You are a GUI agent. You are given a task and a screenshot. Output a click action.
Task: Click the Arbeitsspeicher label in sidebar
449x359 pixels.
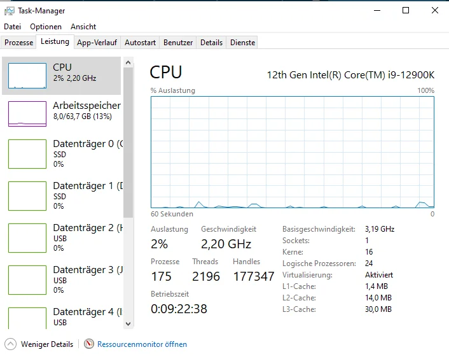(x=86, y=106)
